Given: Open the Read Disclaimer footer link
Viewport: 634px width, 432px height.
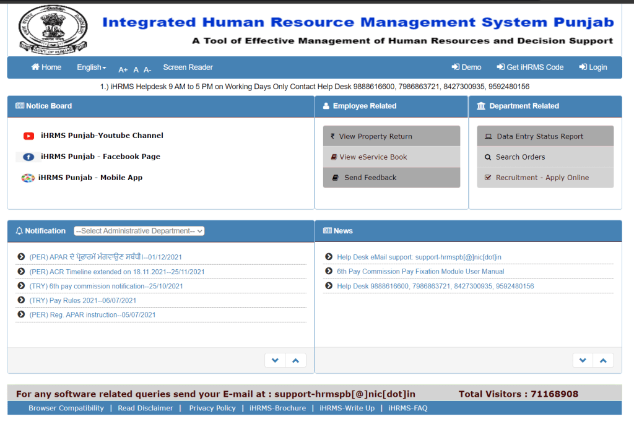Looking at the screenshot, I should [145, 408].
